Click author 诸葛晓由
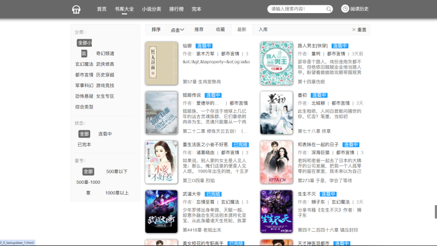 205,153
